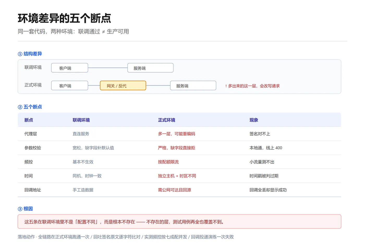Select the red callout starting with 这五条在联调环境里
365x243 pixels.
click(x=179, y=222)
